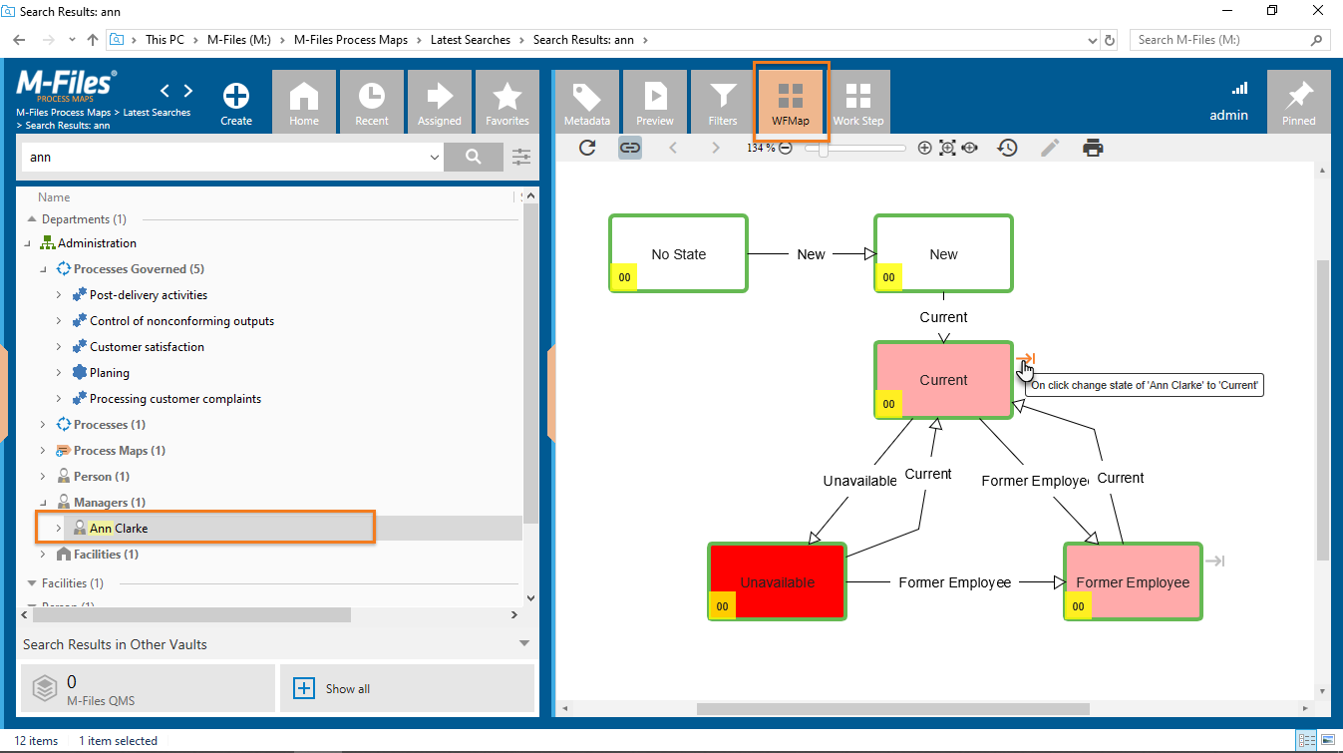Collapse the Departments group

[31, 219]
